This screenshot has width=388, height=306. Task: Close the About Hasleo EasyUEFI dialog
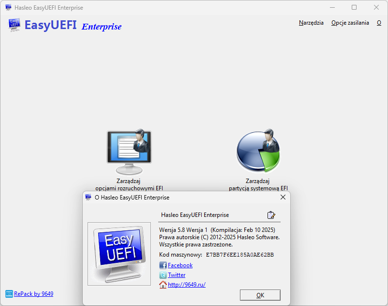[283, 197]
